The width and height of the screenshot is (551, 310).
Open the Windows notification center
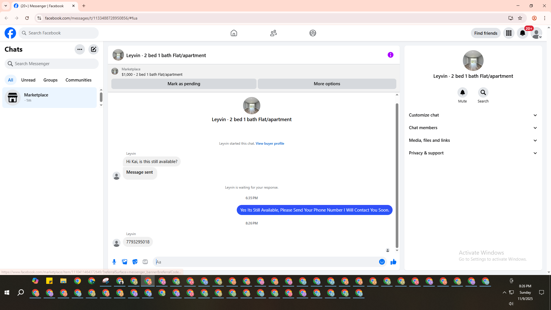coord(542,292)
